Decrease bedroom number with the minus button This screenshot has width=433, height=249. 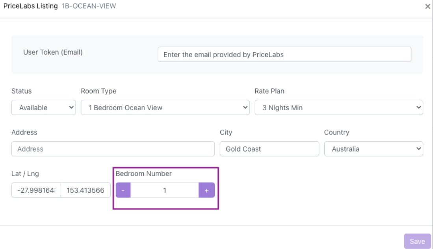click(x=123, y=190)
